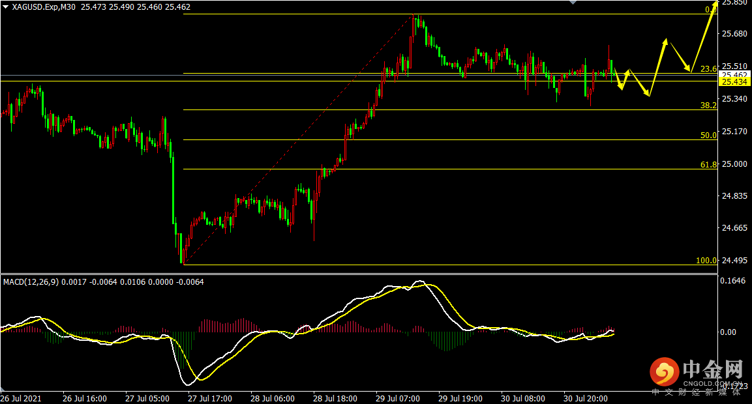
Task: Click the 27 Jul 17:00 time label
Action: click(210, 399)
